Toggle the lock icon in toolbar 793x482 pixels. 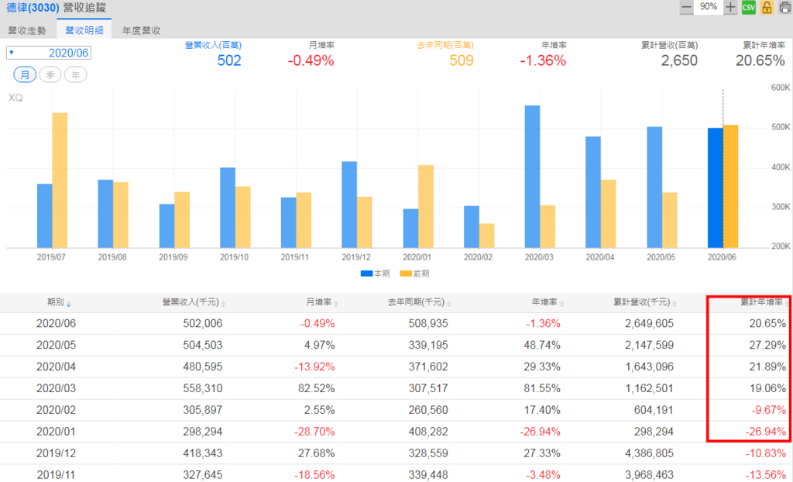pyautogui.click(x=767, y=7)
